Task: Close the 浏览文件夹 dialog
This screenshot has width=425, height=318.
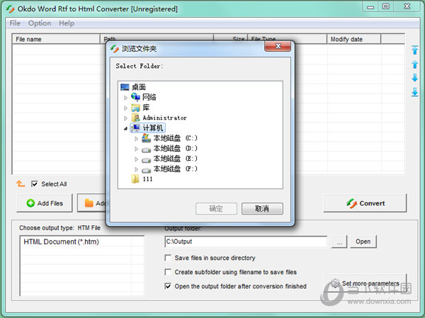Action: (x=278, y=46)
